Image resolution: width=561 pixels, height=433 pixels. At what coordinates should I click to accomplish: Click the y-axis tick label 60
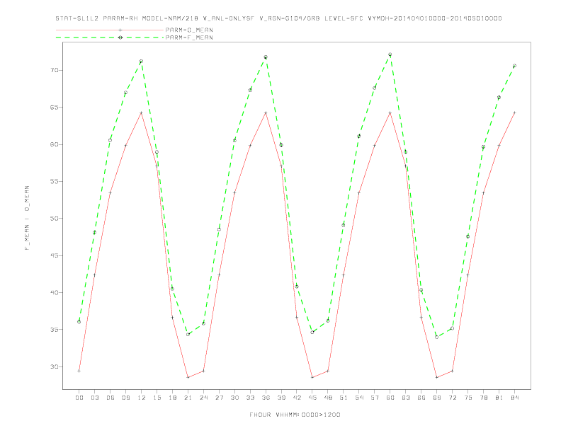pos(54,144)
